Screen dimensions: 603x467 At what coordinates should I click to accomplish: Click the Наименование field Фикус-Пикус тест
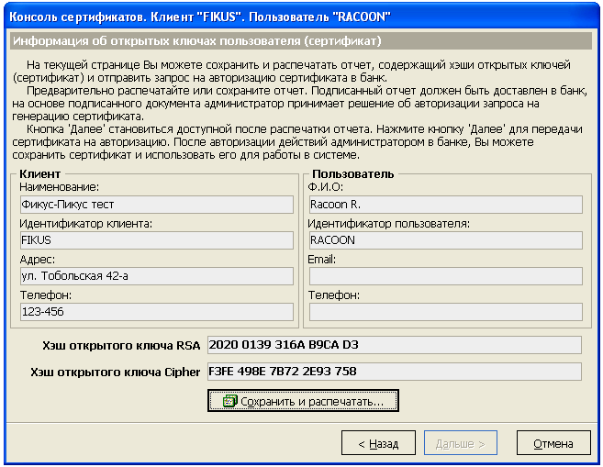tap(157, 205)
